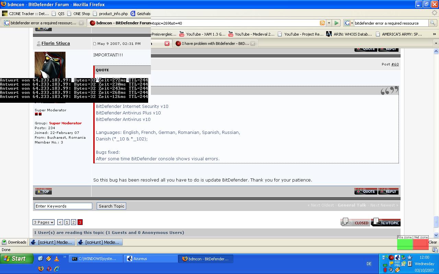Open the 3 Pages dropdown

coord(44,222)
